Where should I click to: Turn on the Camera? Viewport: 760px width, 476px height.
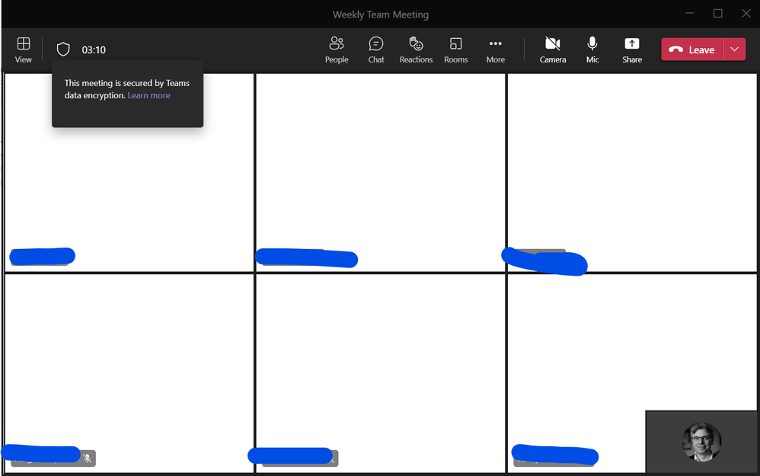click(553, 50)
